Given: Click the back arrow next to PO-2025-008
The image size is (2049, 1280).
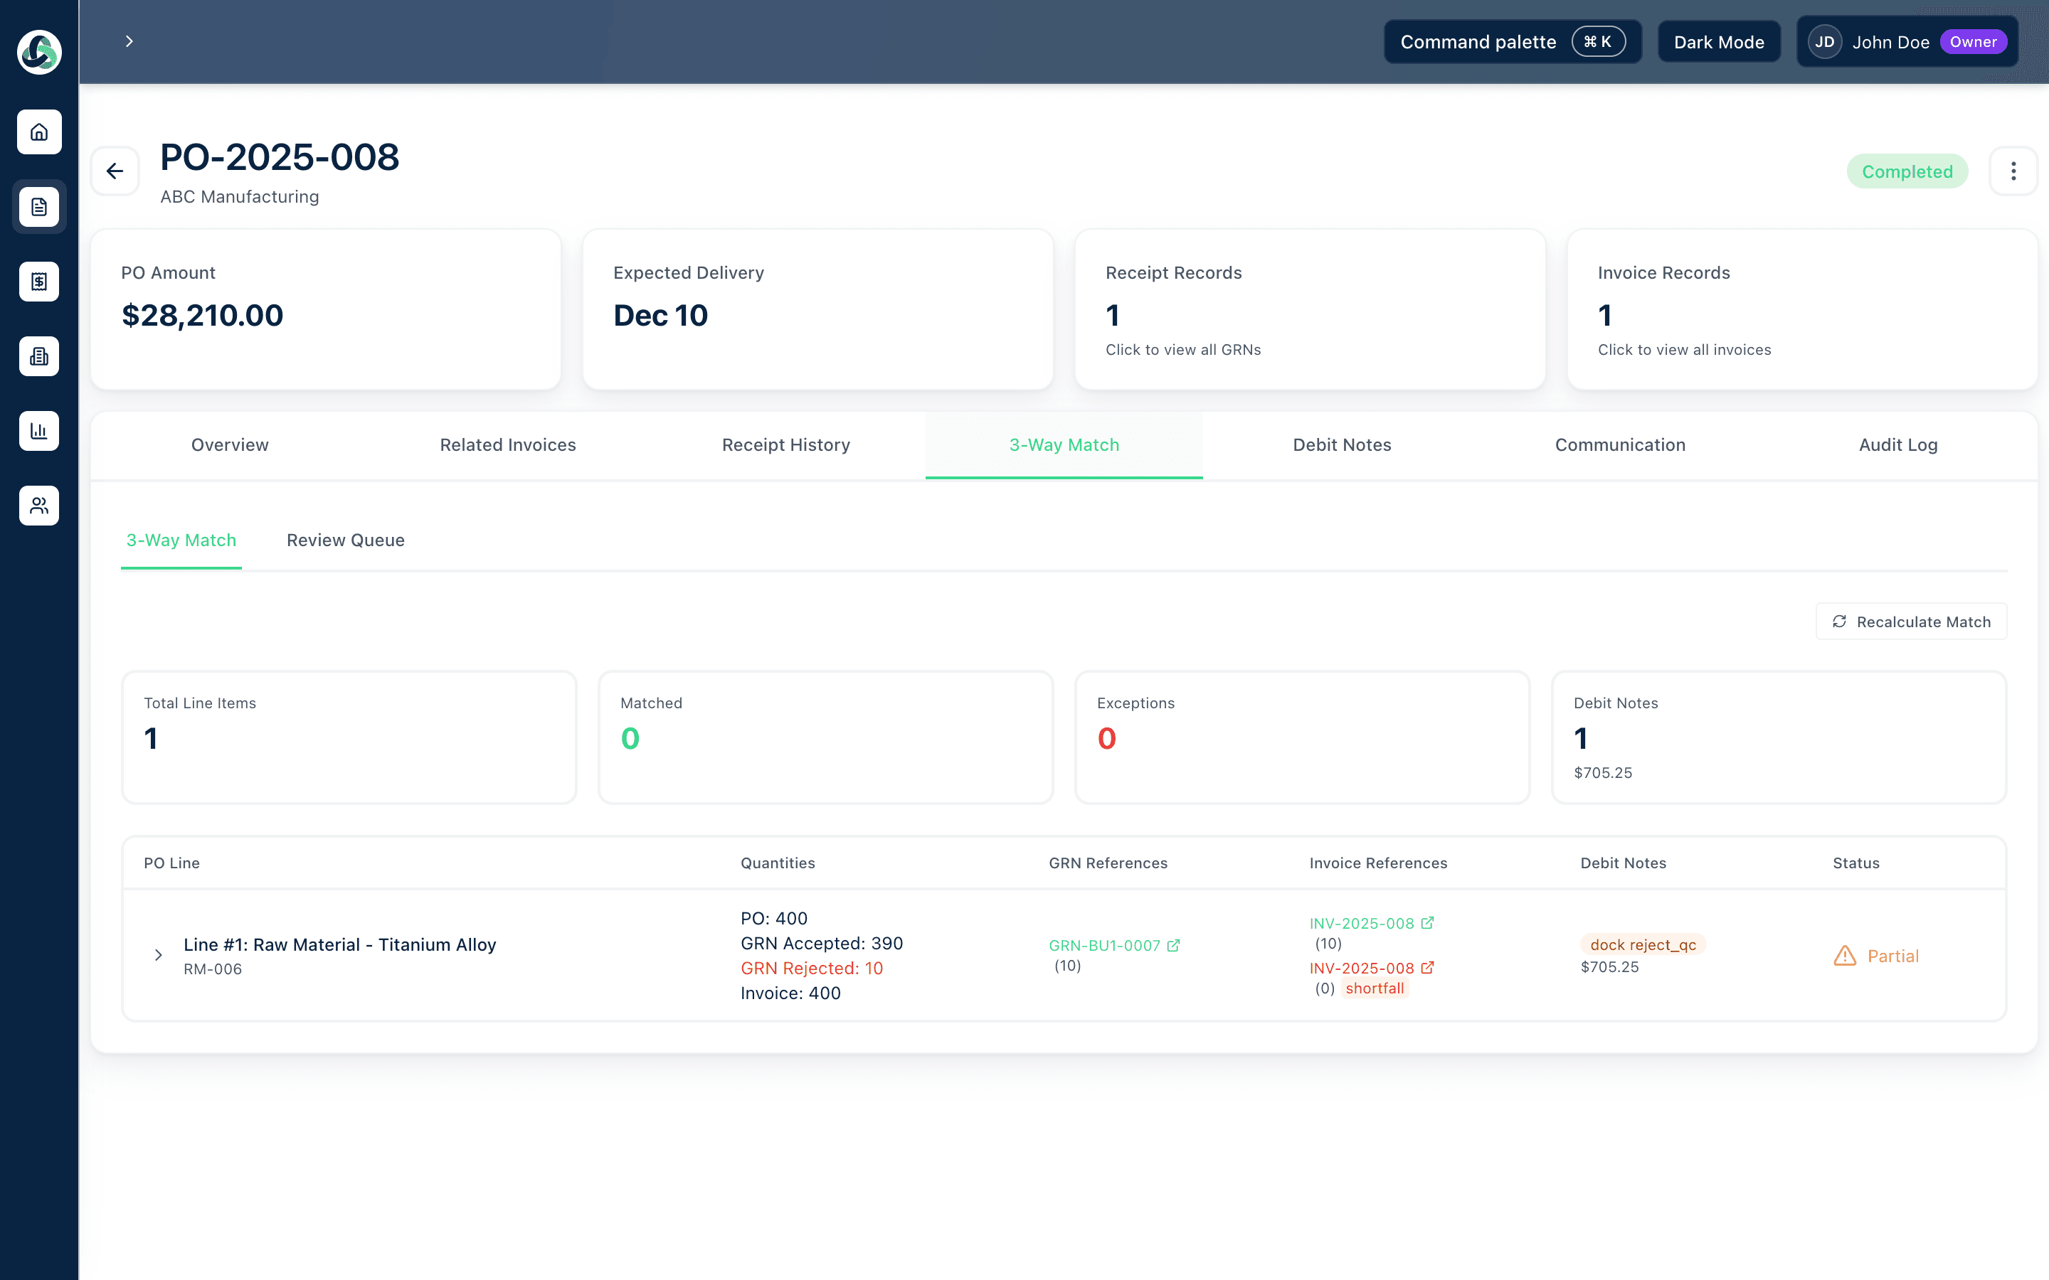Looking at the screenshot, I should click(116, 170).
